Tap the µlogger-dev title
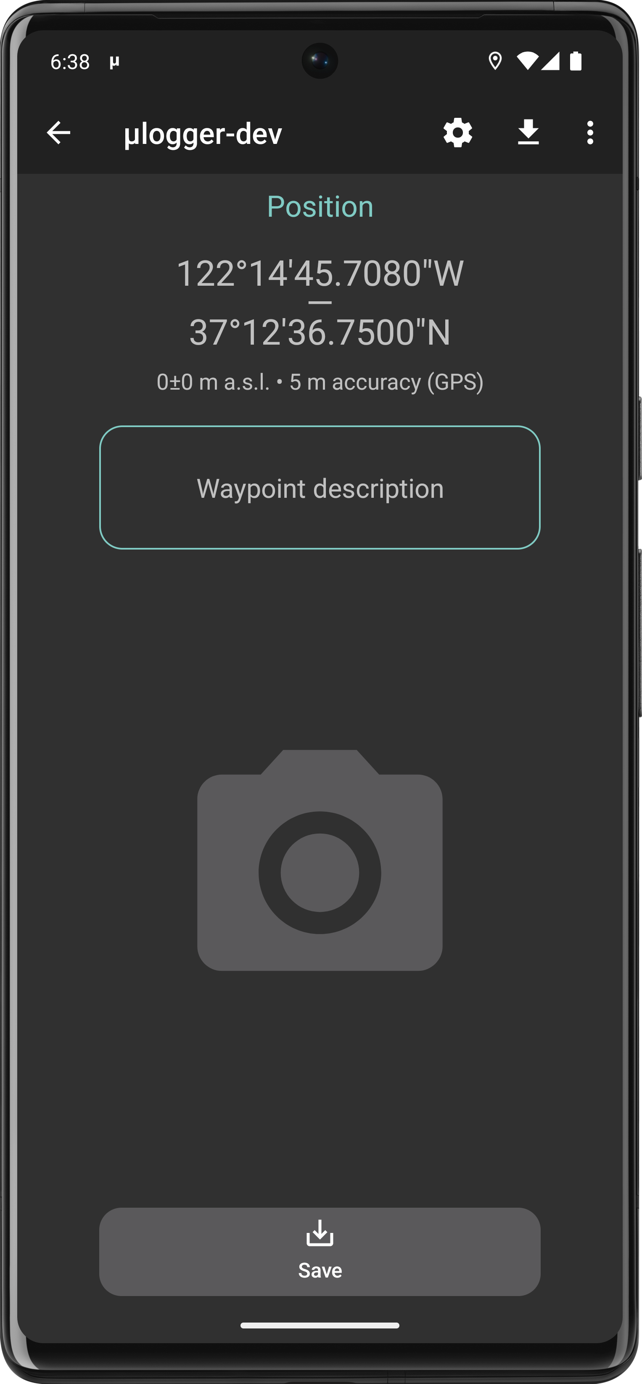The image size is (642, 1384). pyautogui.click(x=203, y=134)
